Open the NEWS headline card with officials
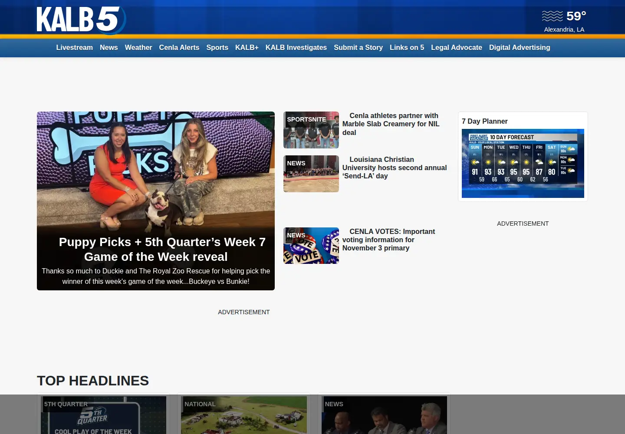The width and height of the screenshot is (625, 434). tap(384, 415)
